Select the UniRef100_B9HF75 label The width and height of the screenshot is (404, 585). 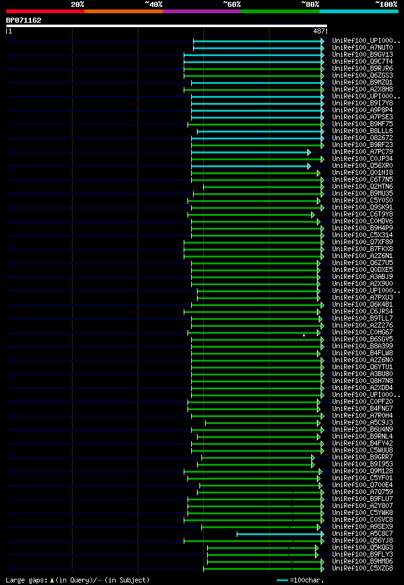362,124
